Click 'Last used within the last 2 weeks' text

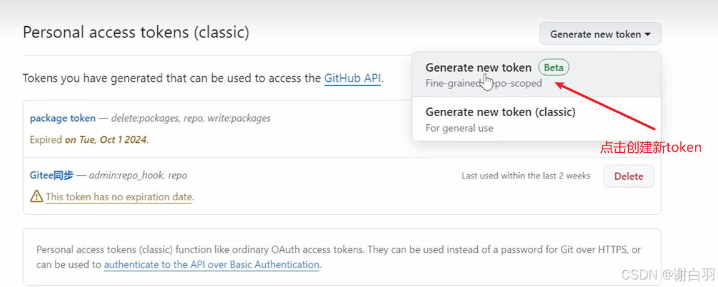click(x=526, y=176)
